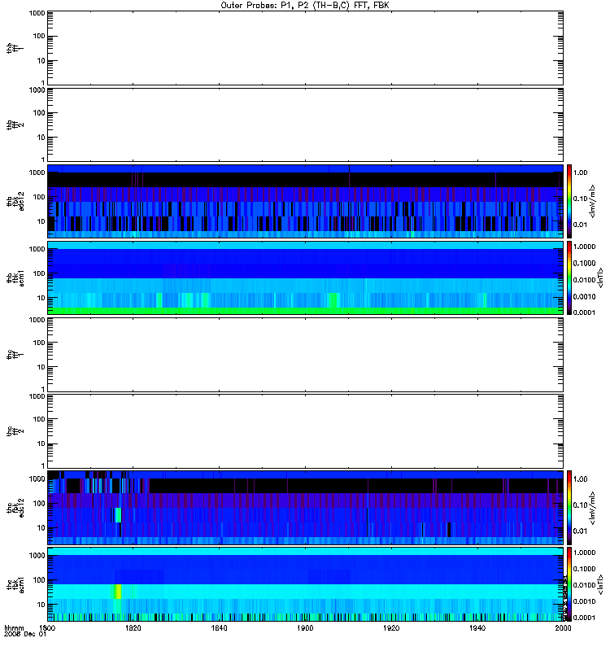The height and width of the screenshot is (651, 610).
Task: Click the green bottom band in thb fbk scm1 spectrogram
Action: 305,311
